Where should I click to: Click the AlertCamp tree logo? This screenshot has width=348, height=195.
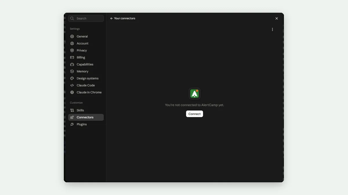click(195, 94)
